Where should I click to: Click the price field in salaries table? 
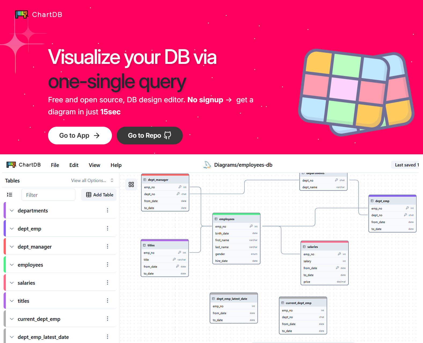(324, 282)
